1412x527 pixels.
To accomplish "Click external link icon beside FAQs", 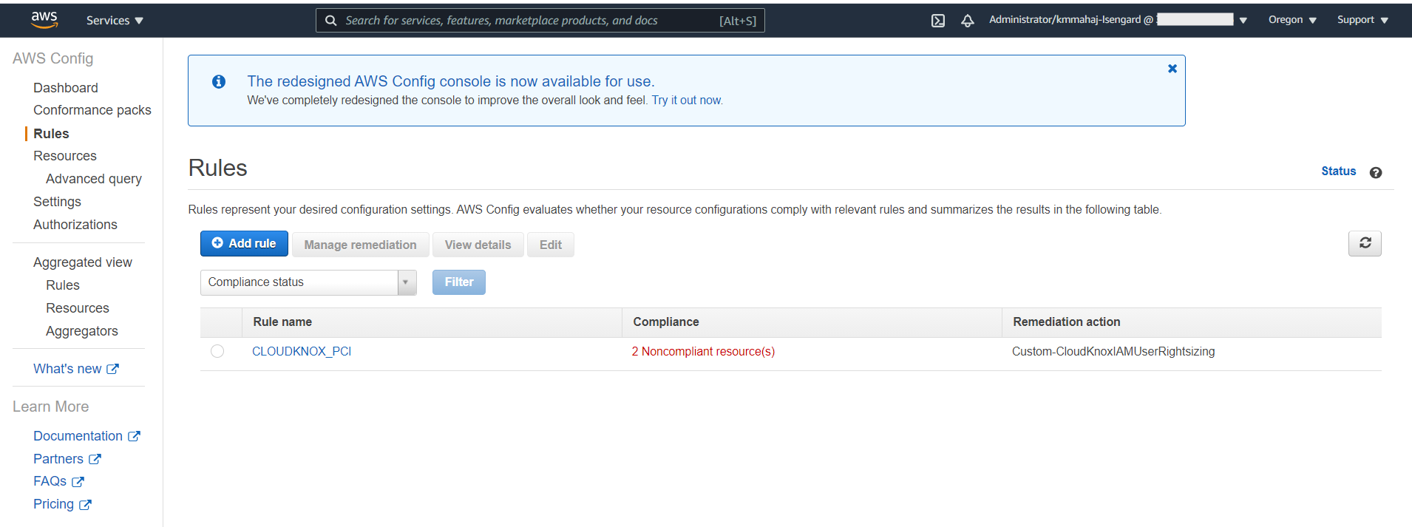I will point(78,482).
